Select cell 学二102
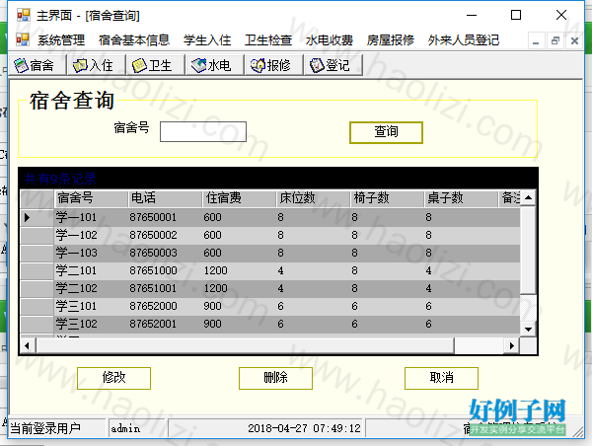This screenshot has height=446, width=592. (91, 288)
